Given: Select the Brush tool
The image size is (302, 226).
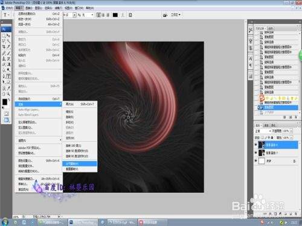Looking at the screenshot, I should click(8, 53).
